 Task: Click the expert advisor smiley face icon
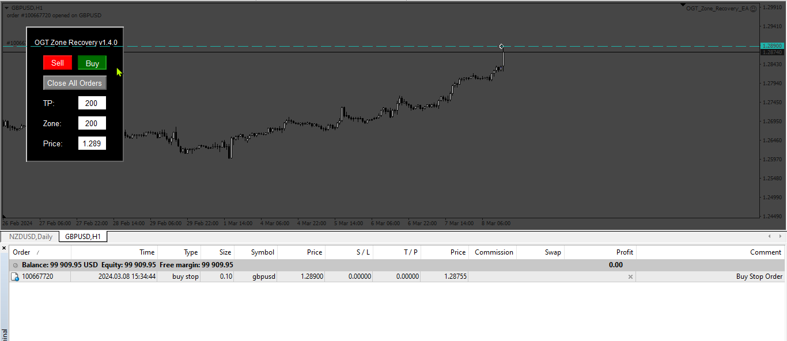[754, 9]
